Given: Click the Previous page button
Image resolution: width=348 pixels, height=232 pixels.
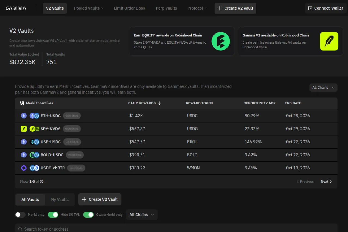Looking at the screenshot, I should [305, 182].
